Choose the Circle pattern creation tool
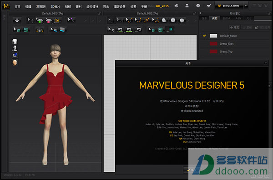The height and width of the screenshot is (180, 273). (182, 21)
